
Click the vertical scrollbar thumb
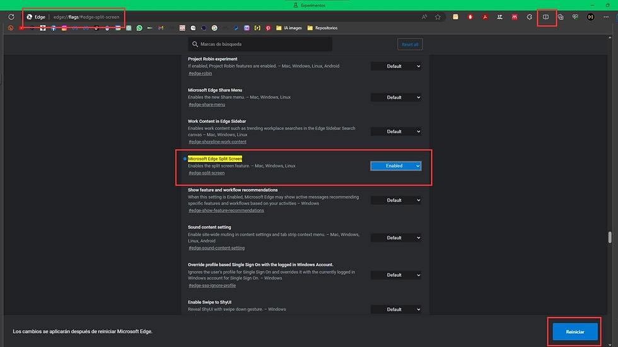610,237
